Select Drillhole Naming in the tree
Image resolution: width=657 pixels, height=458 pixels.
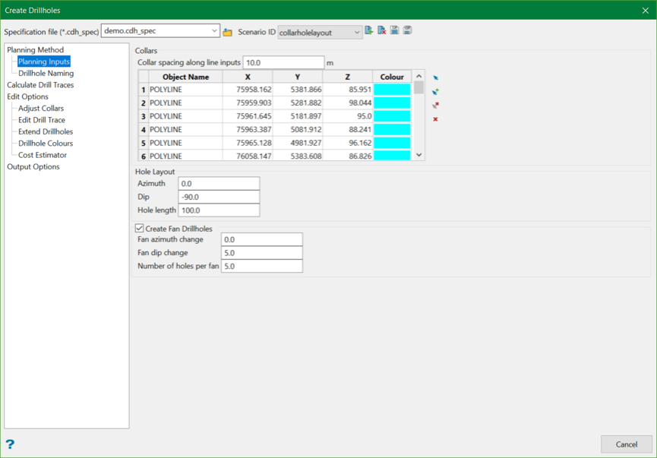tap(46, 74)
